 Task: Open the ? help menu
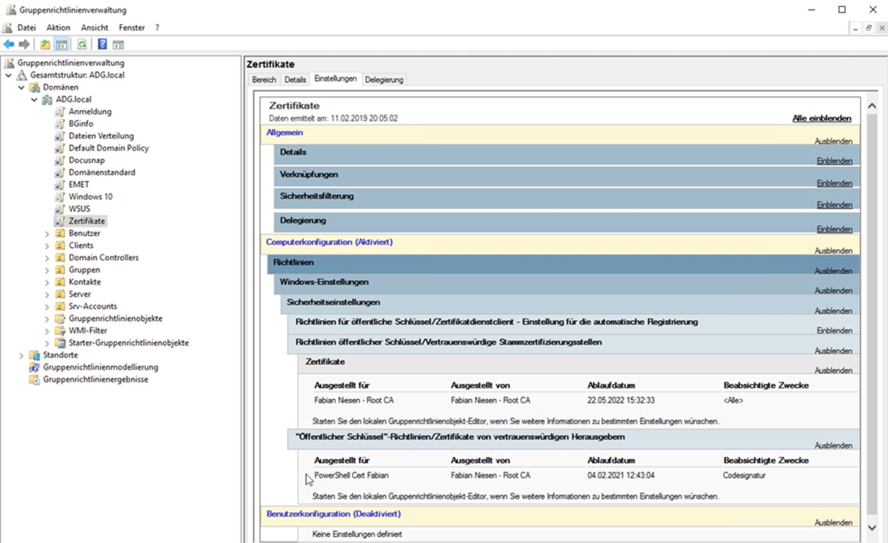pos(157,28)
